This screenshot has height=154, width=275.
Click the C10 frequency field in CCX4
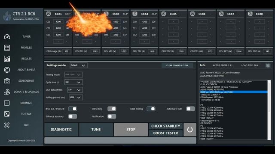(144, 22)
